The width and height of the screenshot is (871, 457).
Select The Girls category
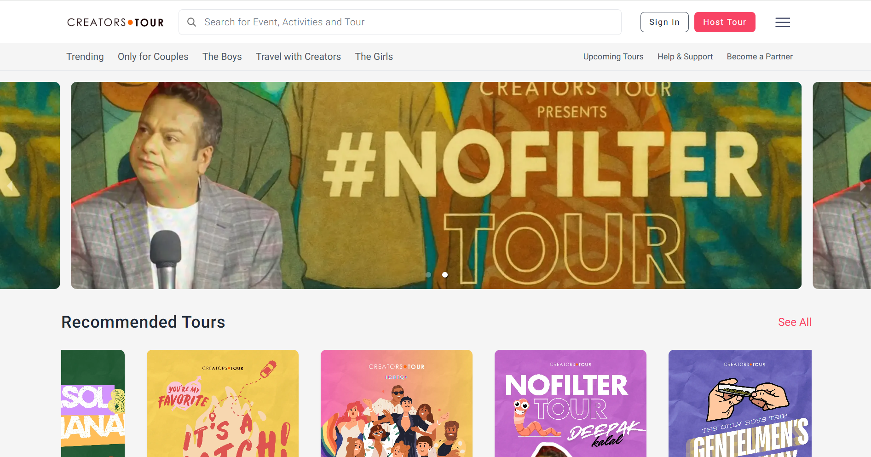pyautogui.click(x=374, y=57)
